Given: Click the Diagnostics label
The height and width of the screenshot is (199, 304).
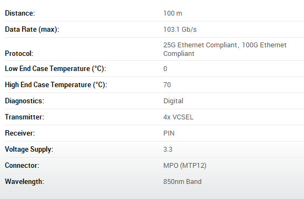Looking at the screenshot, I should click(24, 101).
